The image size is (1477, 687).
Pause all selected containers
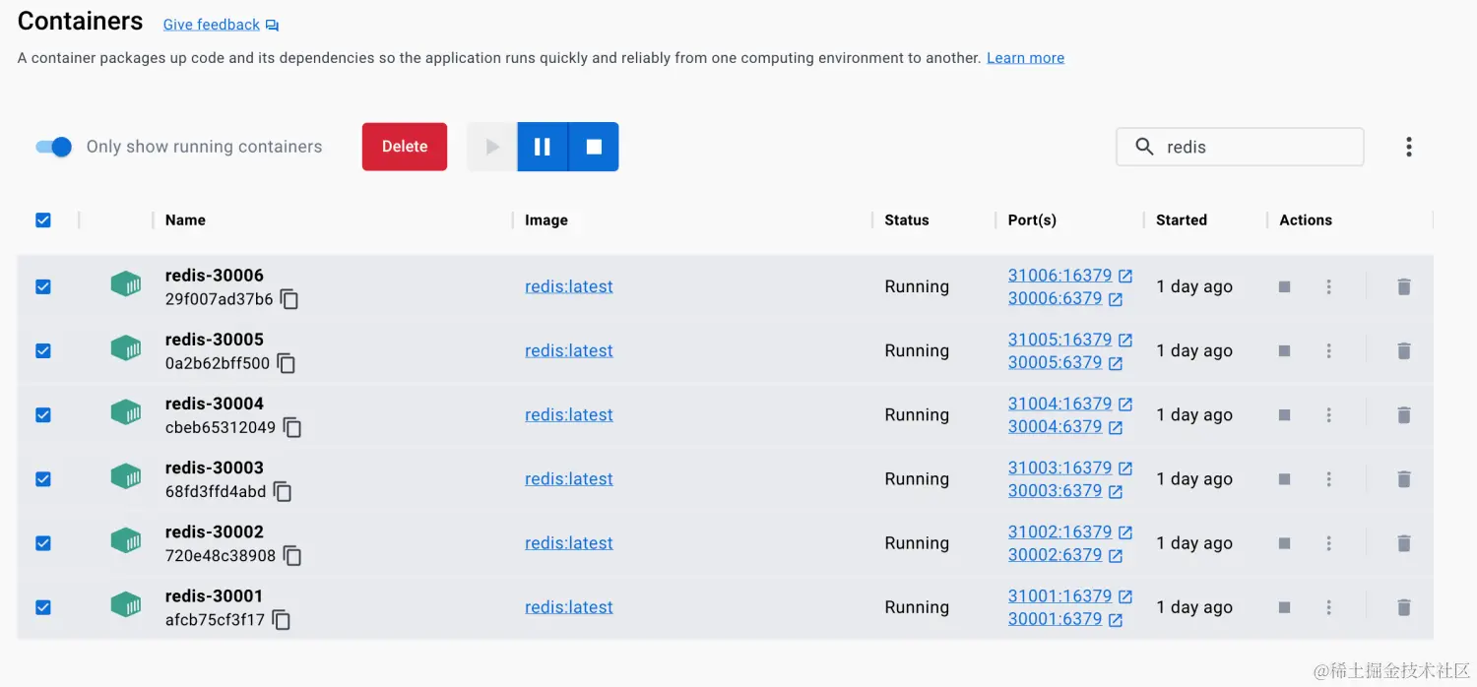pyautogui.click(x=543, y=147)
